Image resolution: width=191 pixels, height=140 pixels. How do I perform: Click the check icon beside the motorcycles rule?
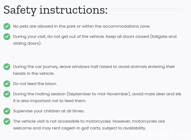pyautogui.click(x=7, y=121)
